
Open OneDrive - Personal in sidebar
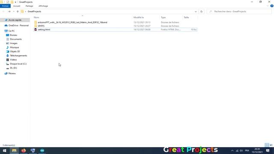(18, 26)
